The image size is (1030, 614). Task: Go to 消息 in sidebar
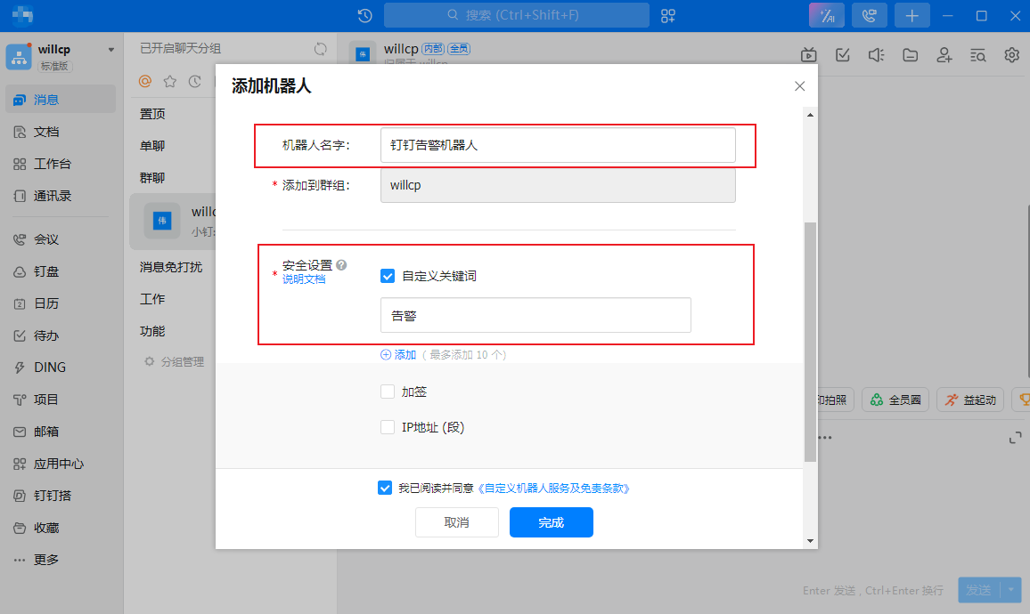tap(61, 100)
